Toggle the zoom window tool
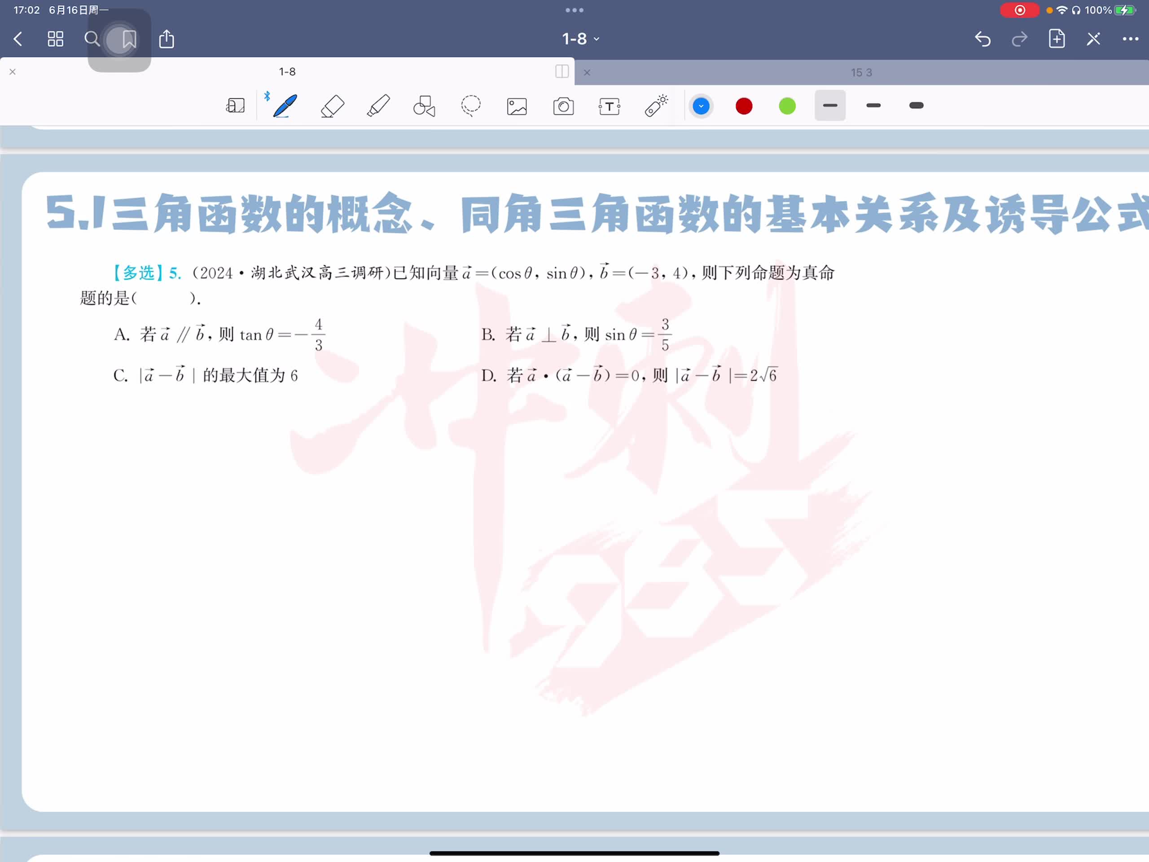Image resolution: width=1149 pixels, height=862 pixels. pyautogui.click(x=235, y=106)
